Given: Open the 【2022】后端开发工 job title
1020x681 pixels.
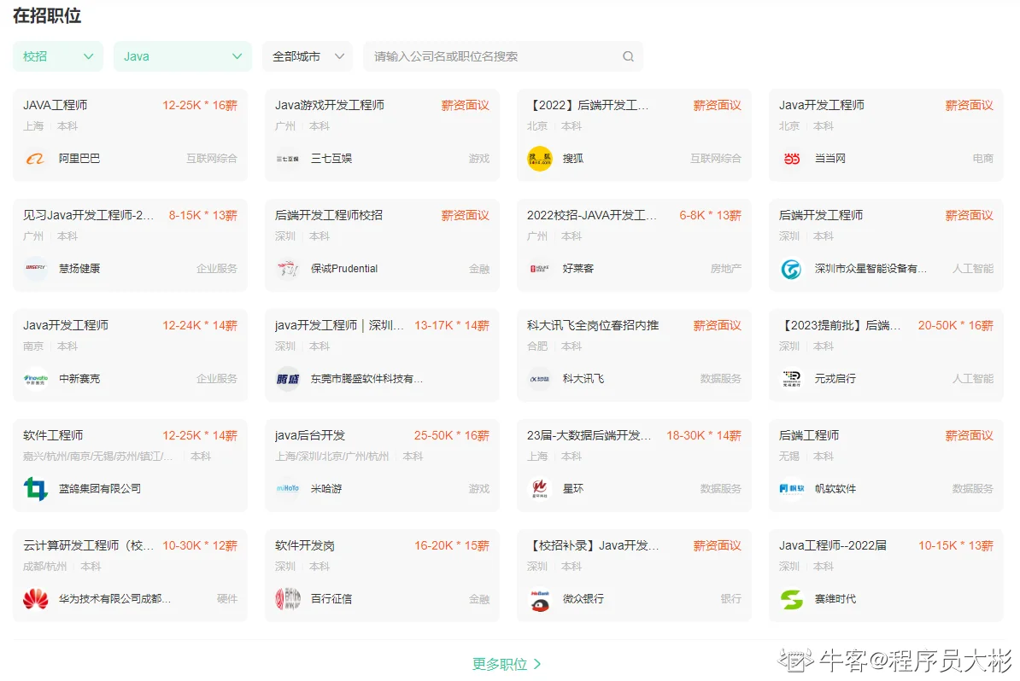Looking at the screenshot, I should pyautogui.click(x=588, y=105).
